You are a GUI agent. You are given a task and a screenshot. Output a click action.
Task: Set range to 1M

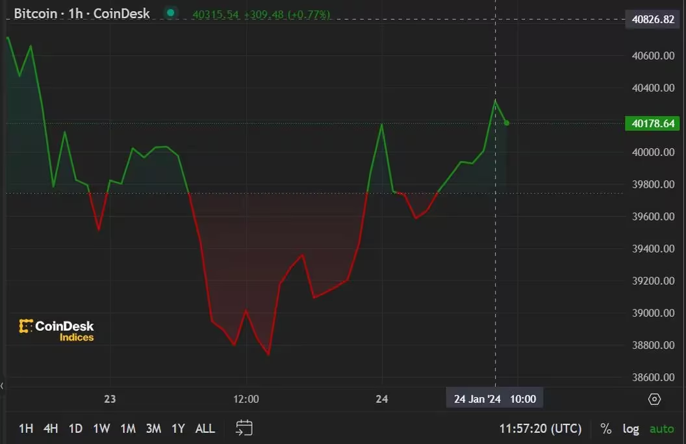[128, 428]
